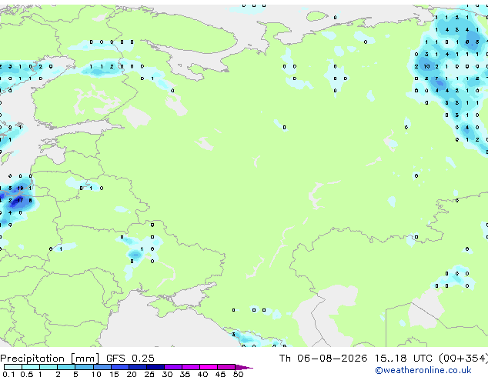The image size is (488, 377).
Task: Click the legend scale label '50'
Action: pos(238,374)
